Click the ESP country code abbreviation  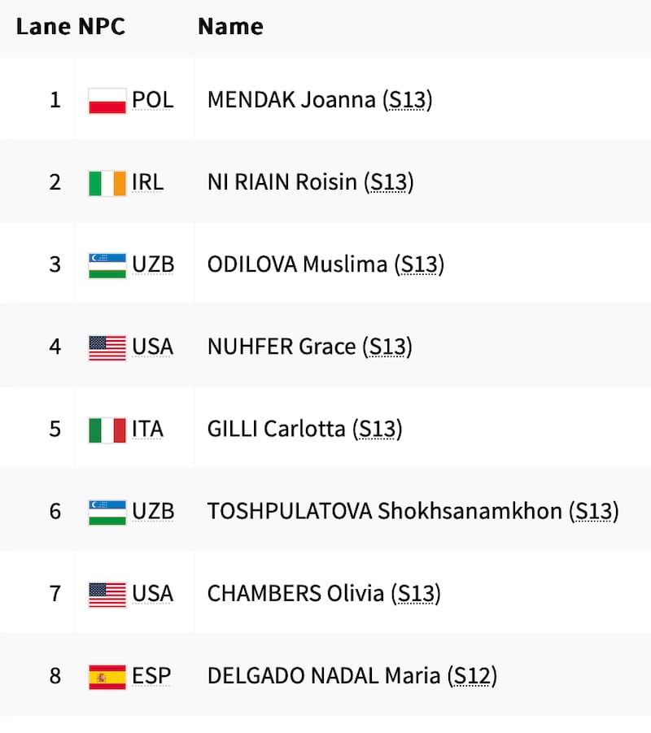pos(151,676)
